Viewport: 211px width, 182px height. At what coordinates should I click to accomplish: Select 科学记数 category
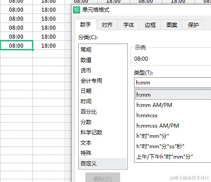(103, 132)
